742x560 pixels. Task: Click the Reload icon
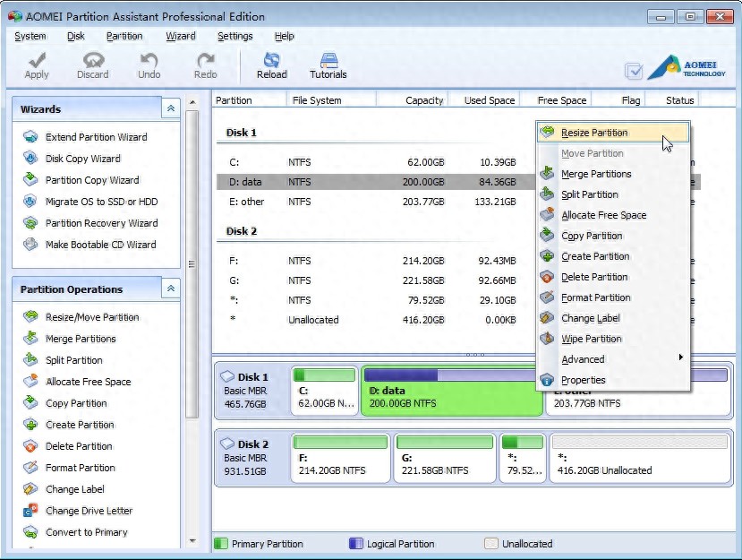272,63
